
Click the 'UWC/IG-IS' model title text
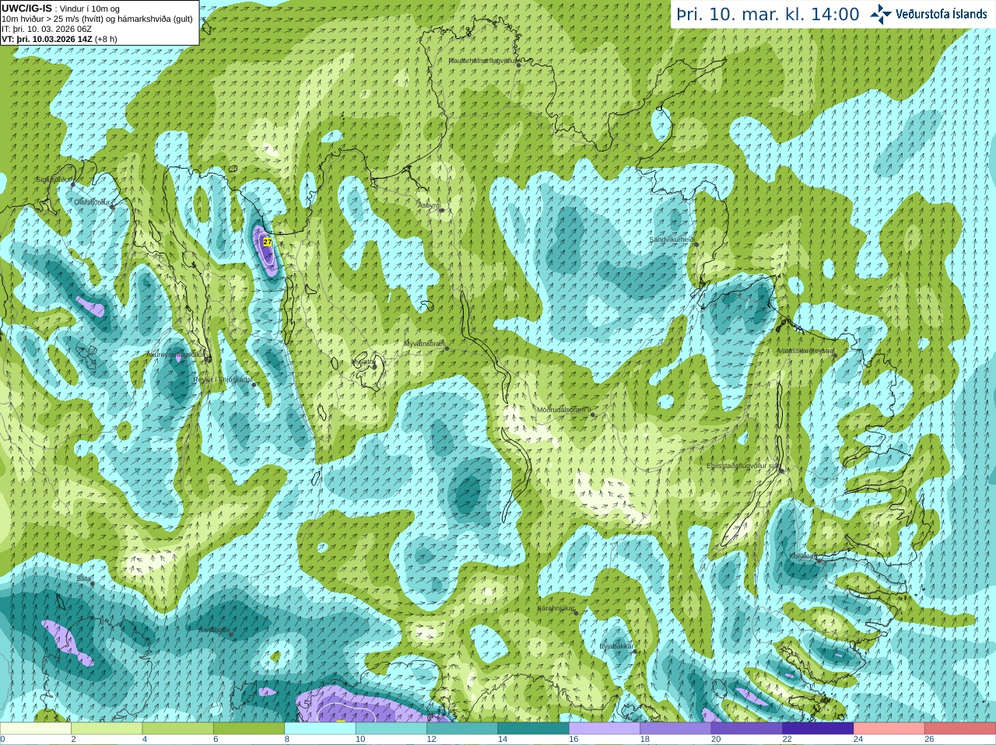pyautogui.click(x=27, y=8)
